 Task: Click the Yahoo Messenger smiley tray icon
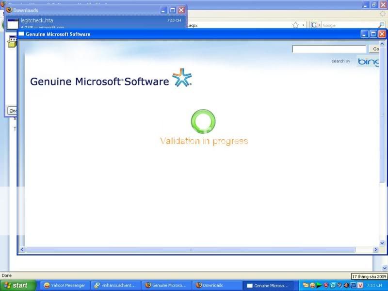(312, 285)
